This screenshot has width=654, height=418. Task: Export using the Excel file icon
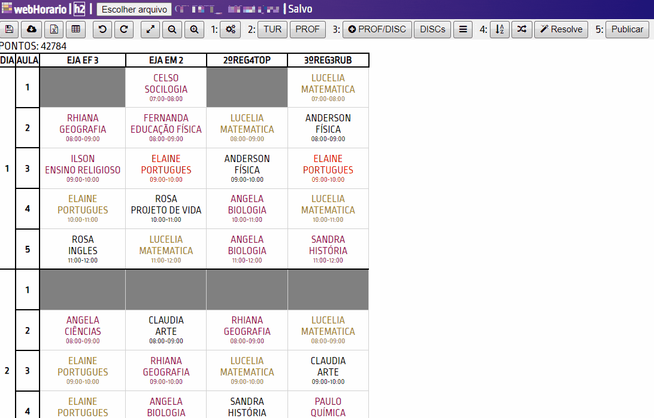coord(54,29)
